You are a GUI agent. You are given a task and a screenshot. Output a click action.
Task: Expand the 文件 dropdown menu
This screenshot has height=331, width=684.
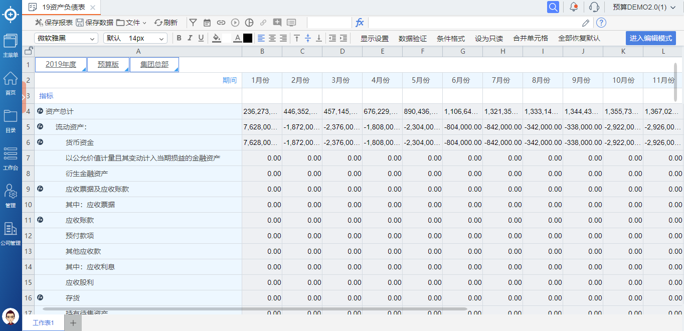131,23
